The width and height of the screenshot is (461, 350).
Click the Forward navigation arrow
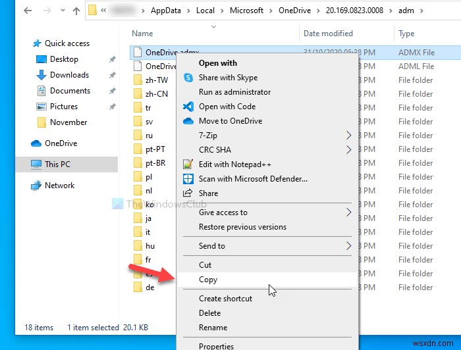[47, 11]
